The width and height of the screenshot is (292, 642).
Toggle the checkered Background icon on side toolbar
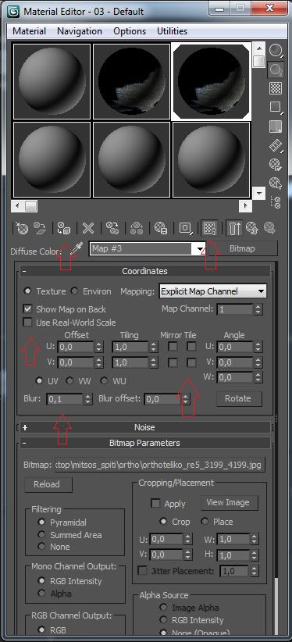(x=275, y=88)
